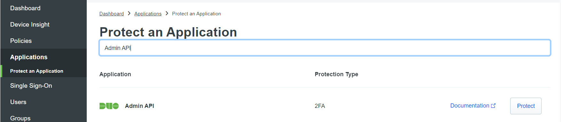This screenshot has width=563, height=122.
Task: Select the Admin API application name
Action: 140,106
